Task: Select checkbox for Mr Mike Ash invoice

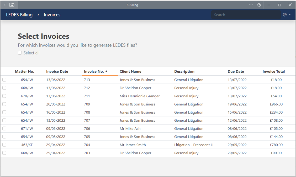Action: pos(4,128)
